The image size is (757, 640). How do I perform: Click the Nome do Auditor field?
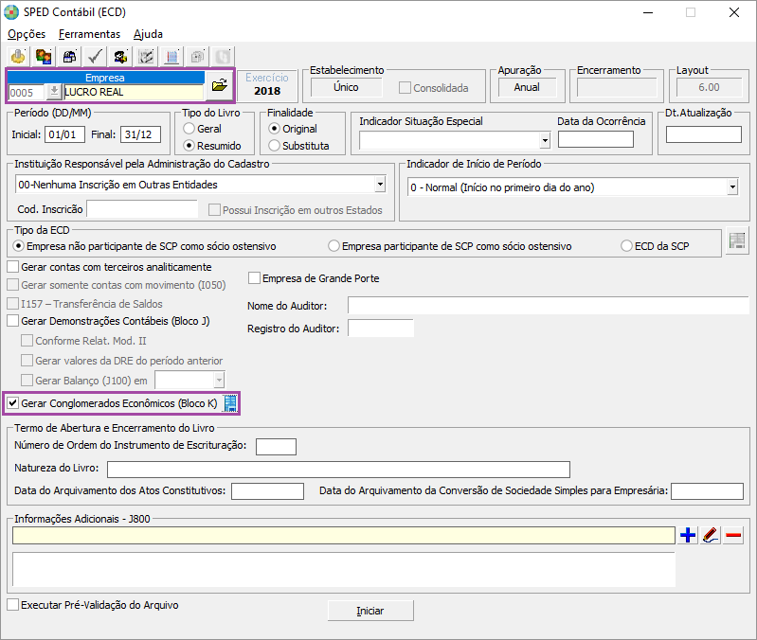tap(548, 306)
